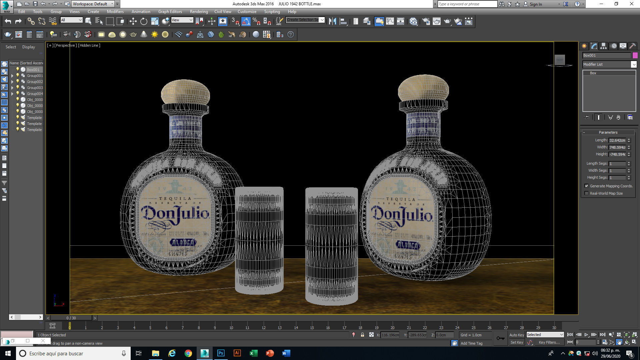
Task: Open the Mirror tool
Action: [x=332, y=21]
